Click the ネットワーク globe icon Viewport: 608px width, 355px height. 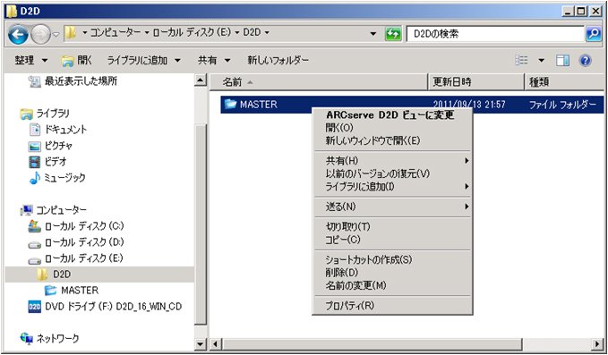pos(26,338)
